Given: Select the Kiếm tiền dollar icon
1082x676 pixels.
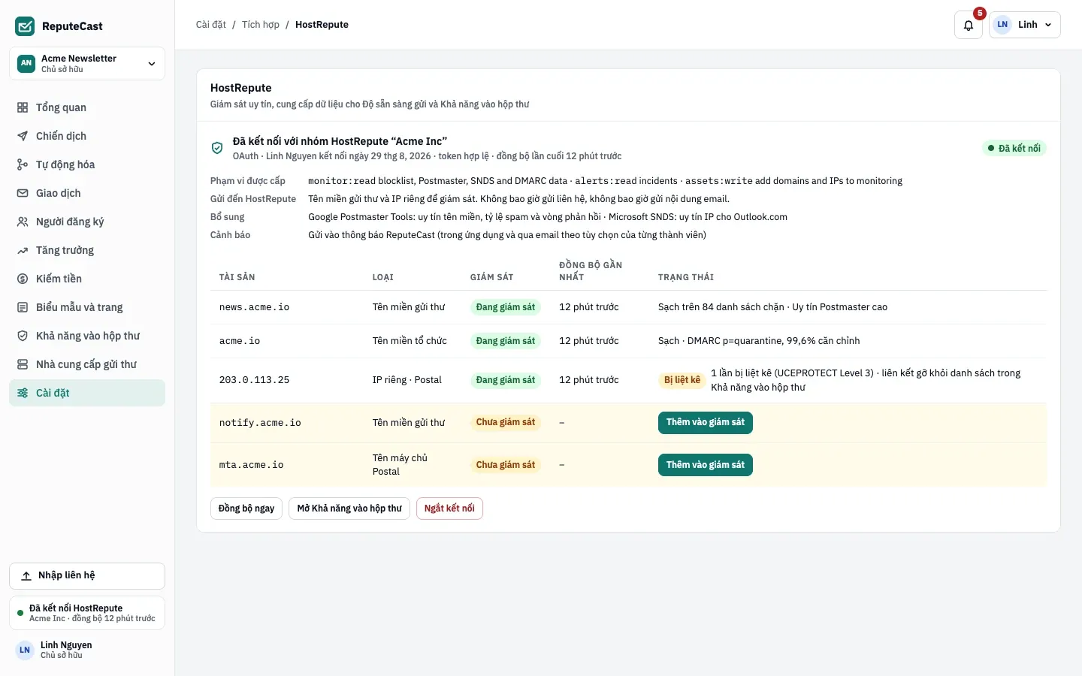Looking at the screenshot, I should 23,279.
